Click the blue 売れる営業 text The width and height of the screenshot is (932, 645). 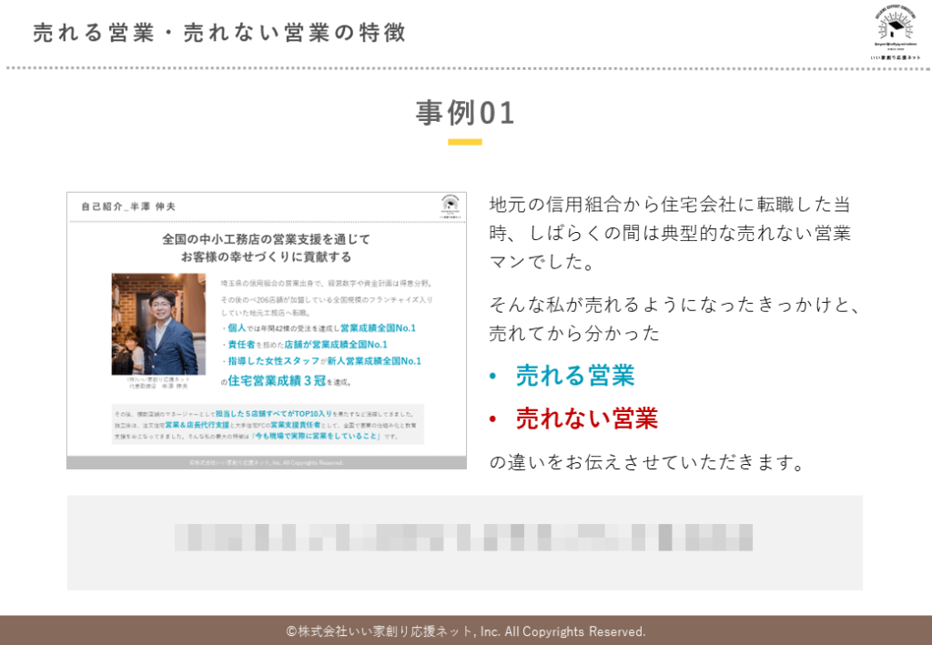[x=574, y=376]
